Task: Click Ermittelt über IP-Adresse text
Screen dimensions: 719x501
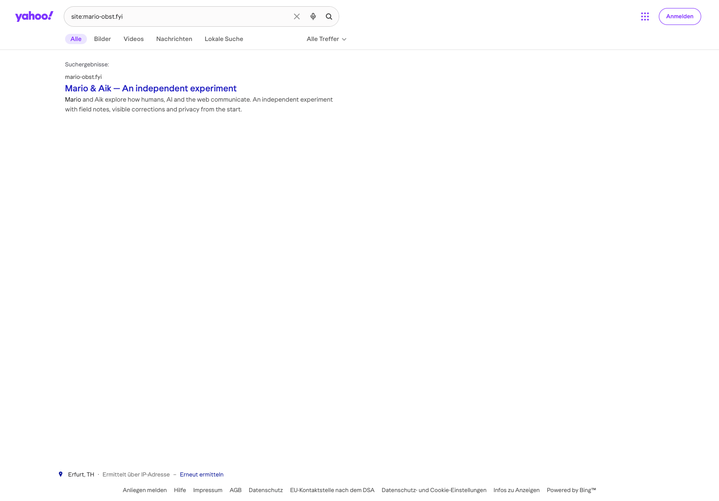Action: (x=136, y=474)
